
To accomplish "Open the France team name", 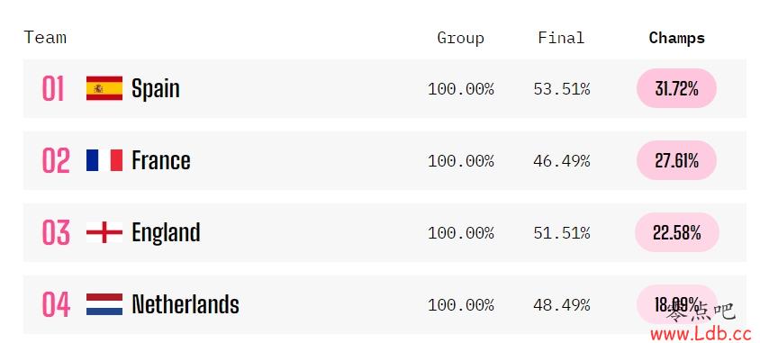I will (161, 160).
